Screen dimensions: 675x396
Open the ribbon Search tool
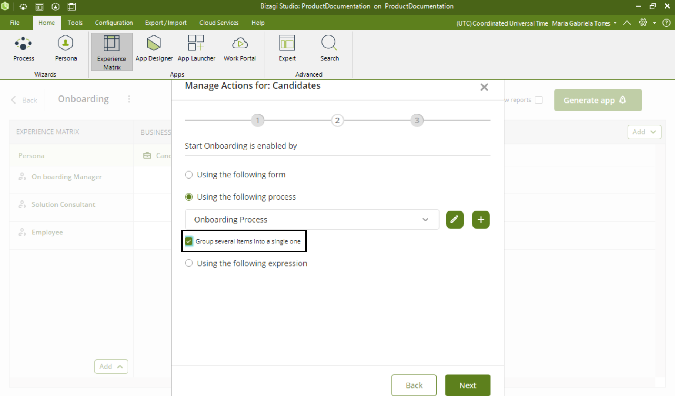tap(329, 49)
